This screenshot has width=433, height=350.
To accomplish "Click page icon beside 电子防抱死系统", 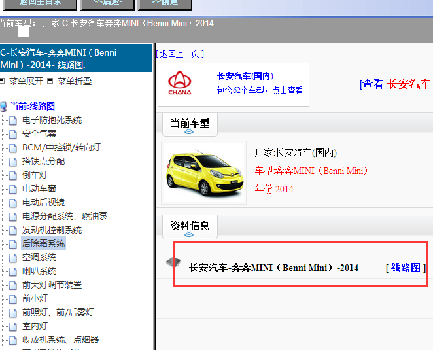I will pos(12,121).
